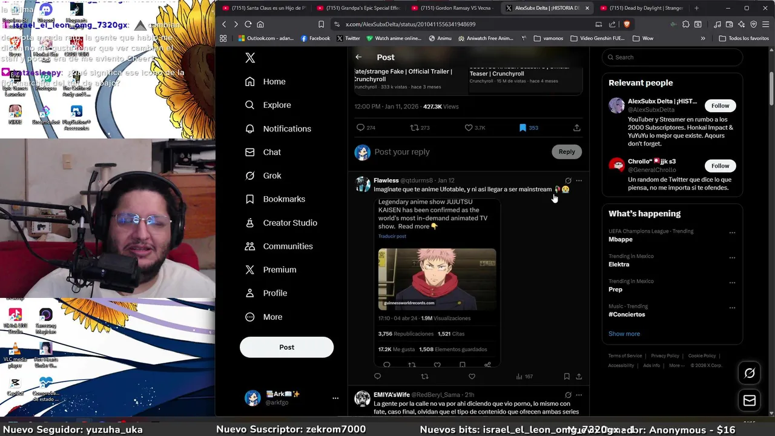Bookmark the Flawless reply
The image size is (775, 436).
tap(567, 377)
